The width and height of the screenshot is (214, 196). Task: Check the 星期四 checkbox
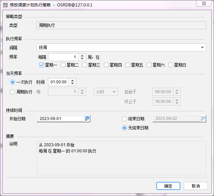106,65
